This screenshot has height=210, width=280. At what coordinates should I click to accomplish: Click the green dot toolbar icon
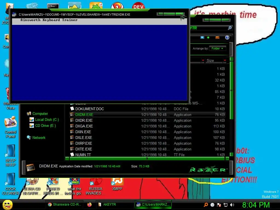[x=208, y=37]
